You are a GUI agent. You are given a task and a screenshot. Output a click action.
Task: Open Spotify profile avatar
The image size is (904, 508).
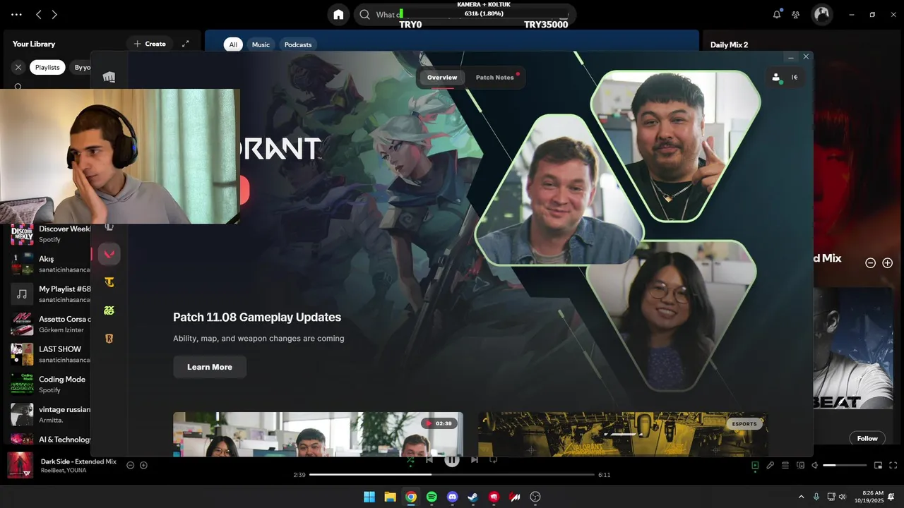(x=821, y=14)
